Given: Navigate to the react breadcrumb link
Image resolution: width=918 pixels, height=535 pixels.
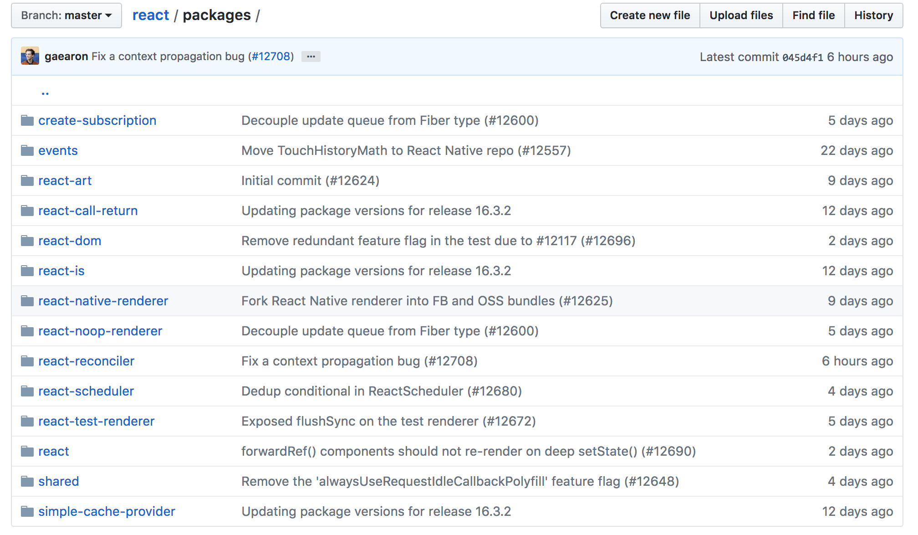Looking at the screenshot, I should pos(151,15).
